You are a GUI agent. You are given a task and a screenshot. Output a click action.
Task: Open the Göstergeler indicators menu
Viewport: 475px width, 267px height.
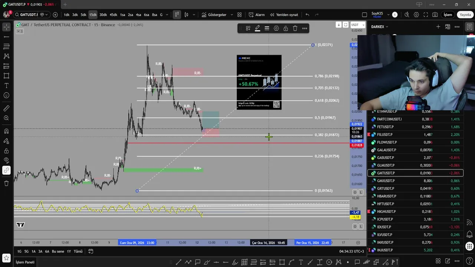(214, 15)
